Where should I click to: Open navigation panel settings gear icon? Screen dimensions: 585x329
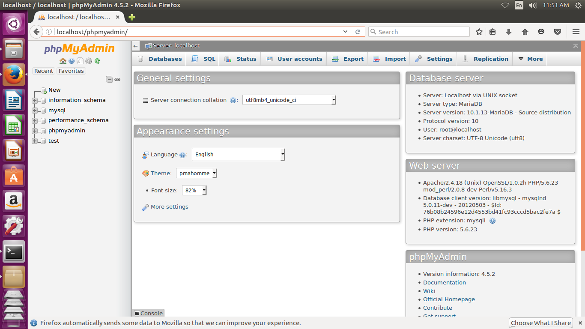point(89,61)
